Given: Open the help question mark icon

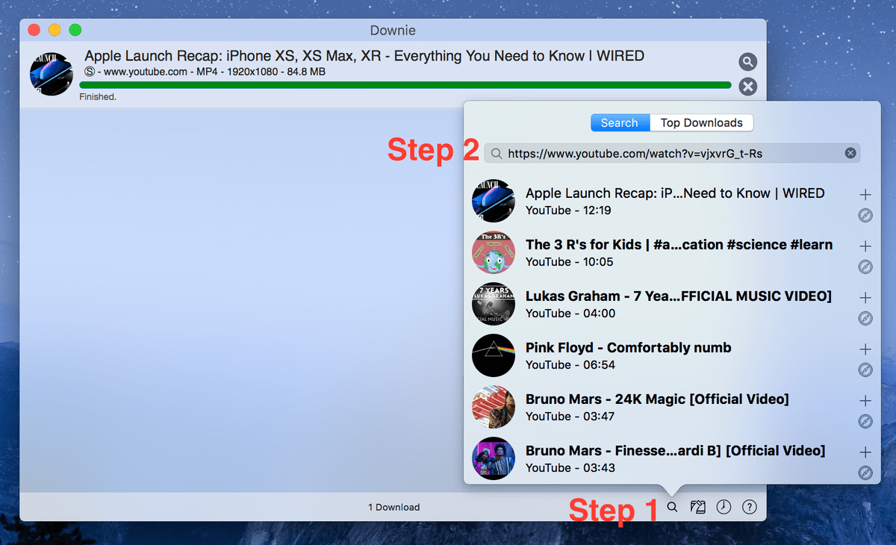Looking at the screenshot, I should point(750,507).
